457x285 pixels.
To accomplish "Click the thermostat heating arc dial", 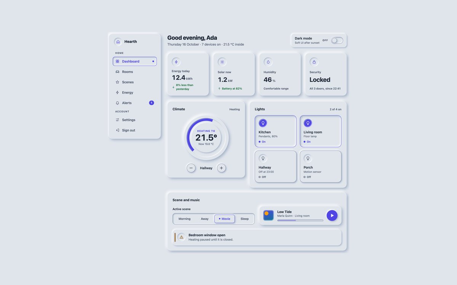I will click(x=206, y=138).
